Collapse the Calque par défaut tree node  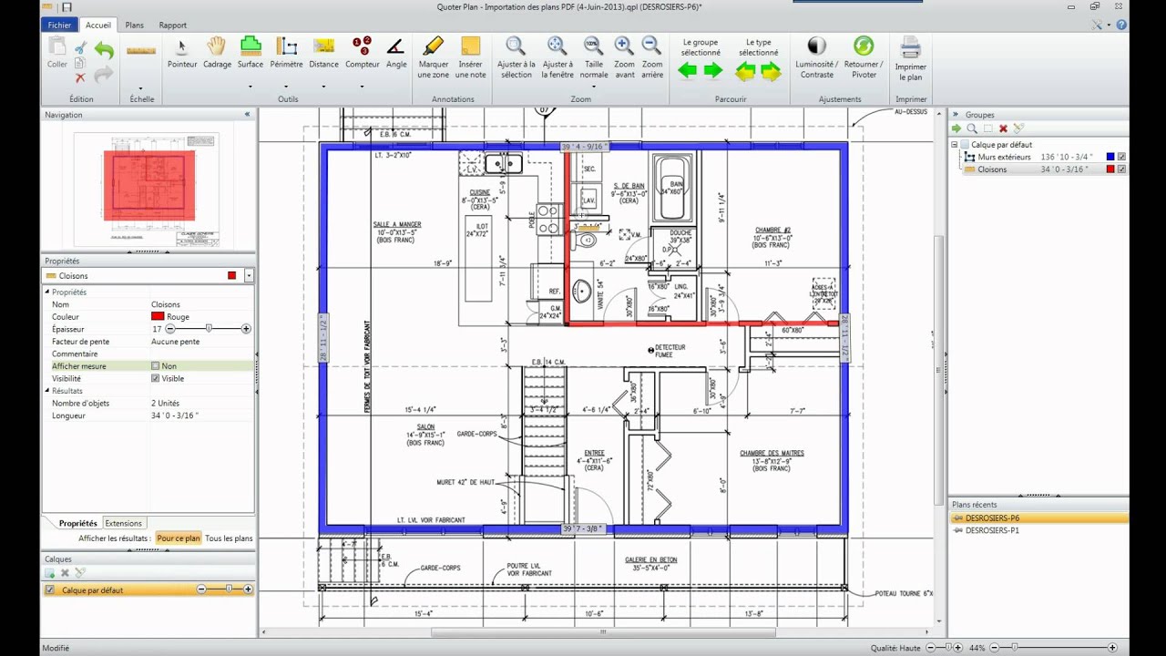[x=955, y=145]
